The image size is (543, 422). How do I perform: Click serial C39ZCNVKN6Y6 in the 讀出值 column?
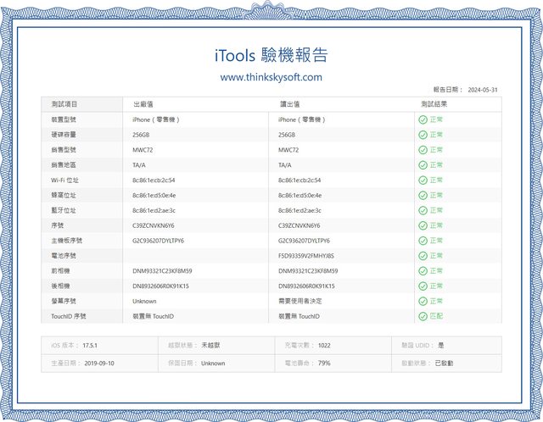coord(299,225)
